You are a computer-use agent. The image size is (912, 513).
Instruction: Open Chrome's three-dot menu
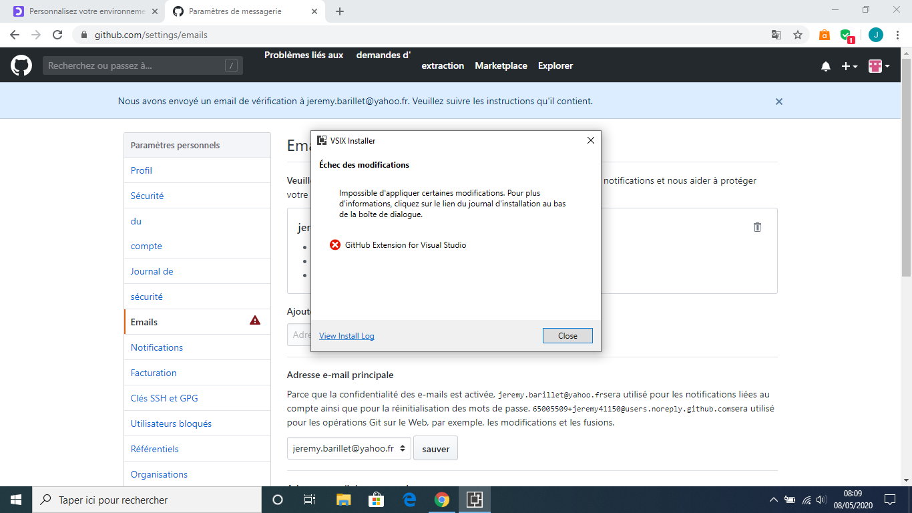(x=898, y=34)
